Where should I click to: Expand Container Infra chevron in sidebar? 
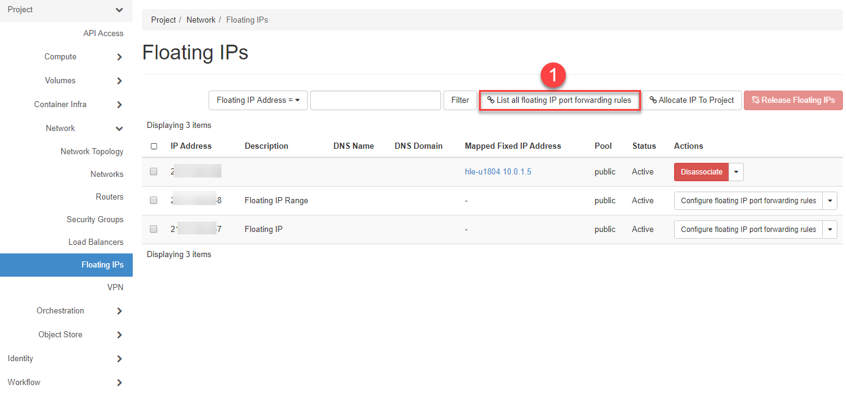coord(119,105)
